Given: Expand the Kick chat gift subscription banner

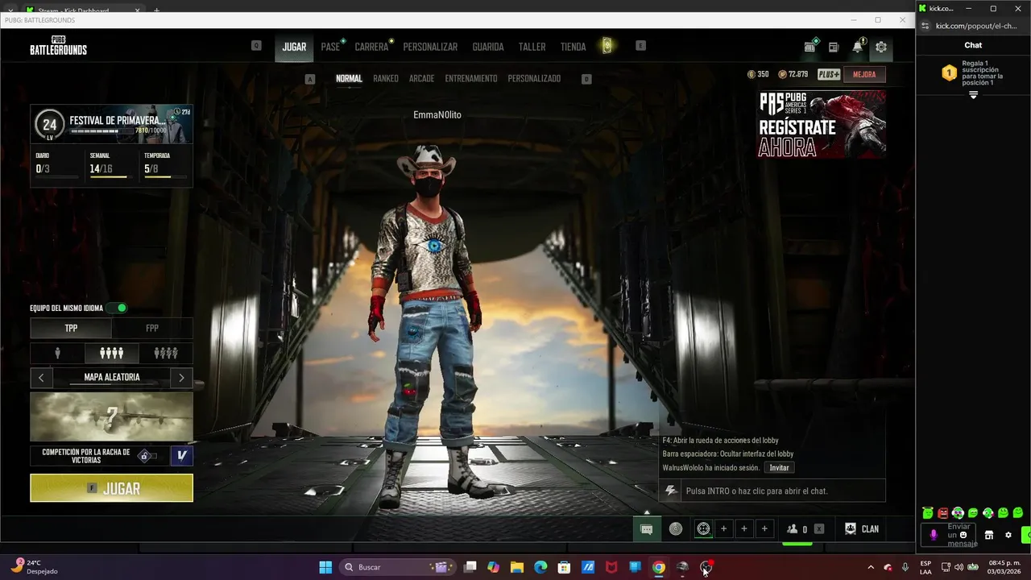Looking at the screenshot, I should tap(973, 95).
